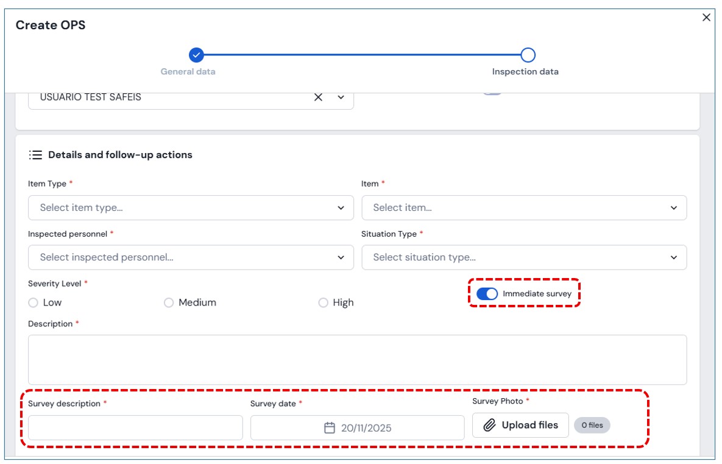This screenshot has height=464, width=722.
Task: Click the paperclip icon for file upload
Action: point(489,426)
